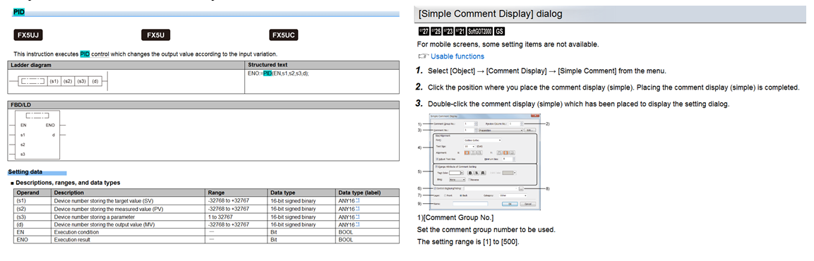This screenshot has height=261, width=814.
Task: Click the GS model badge
Action: pyautogui.click(x=499, y=31)
